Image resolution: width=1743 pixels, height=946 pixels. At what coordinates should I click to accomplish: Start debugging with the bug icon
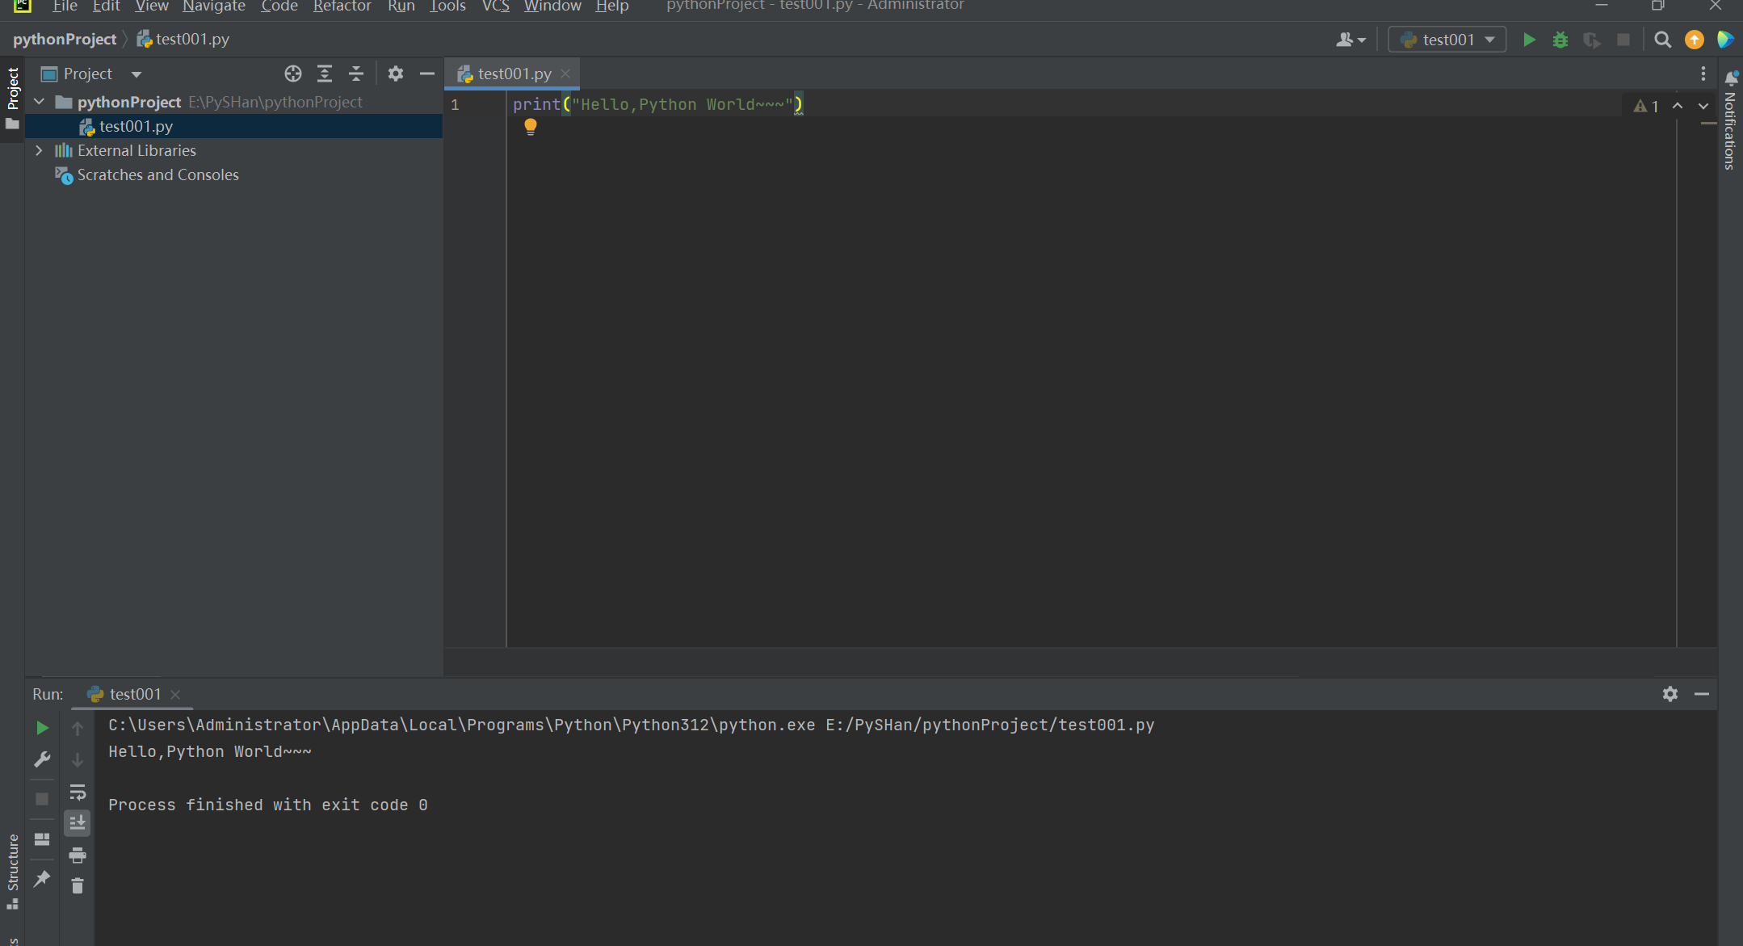coord(1560,40)
